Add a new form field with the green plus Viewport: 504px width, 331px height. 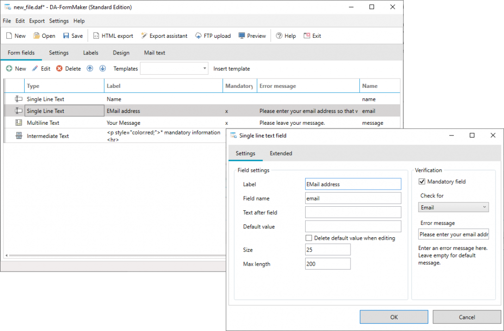[x=9, y=68]
